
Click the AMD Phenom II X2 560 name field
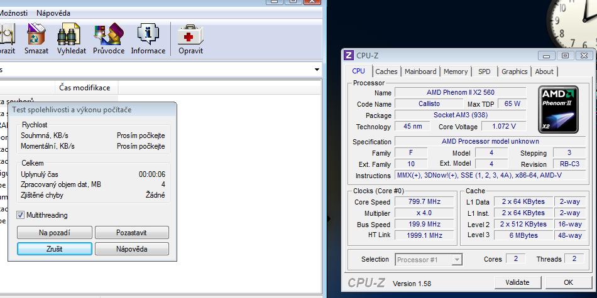[461, 92]
